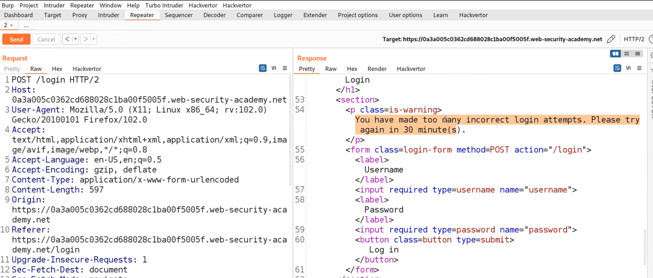Open the response editor hamburger menu
Viewport: 653px width, 278px height.
640,68
